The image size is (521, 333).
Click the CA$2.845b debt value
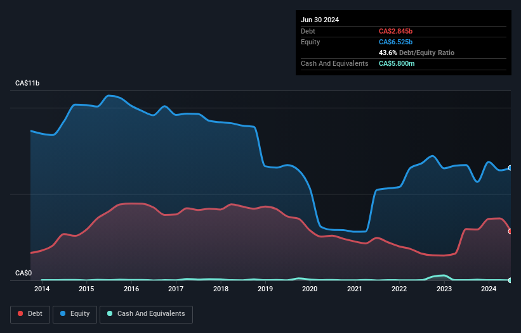tap(395, 31)
